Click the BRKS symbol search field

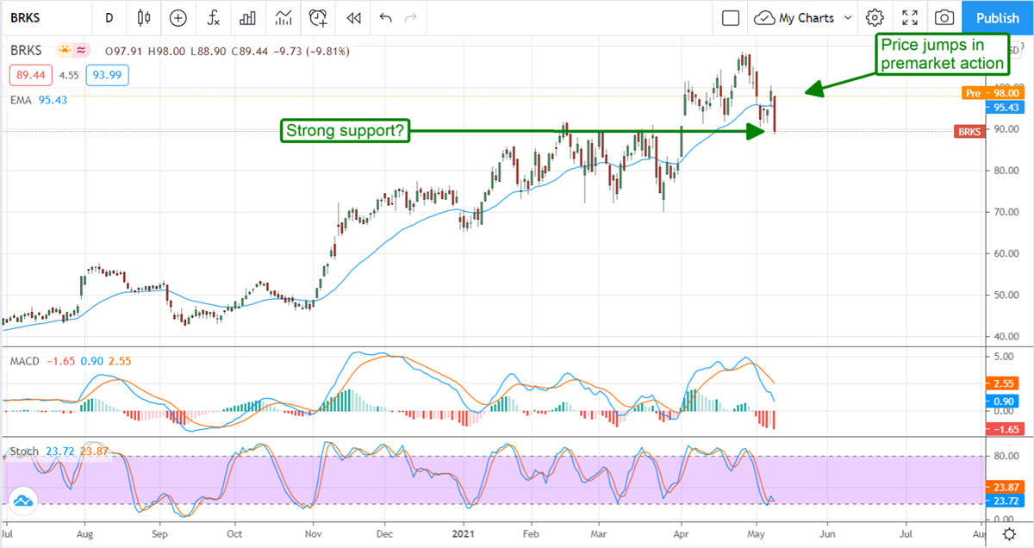(43, 17)
